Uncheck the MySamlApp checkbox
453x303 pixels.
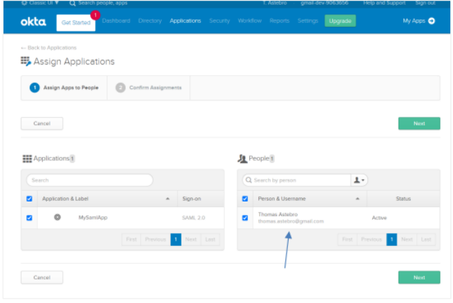point(29,218)
